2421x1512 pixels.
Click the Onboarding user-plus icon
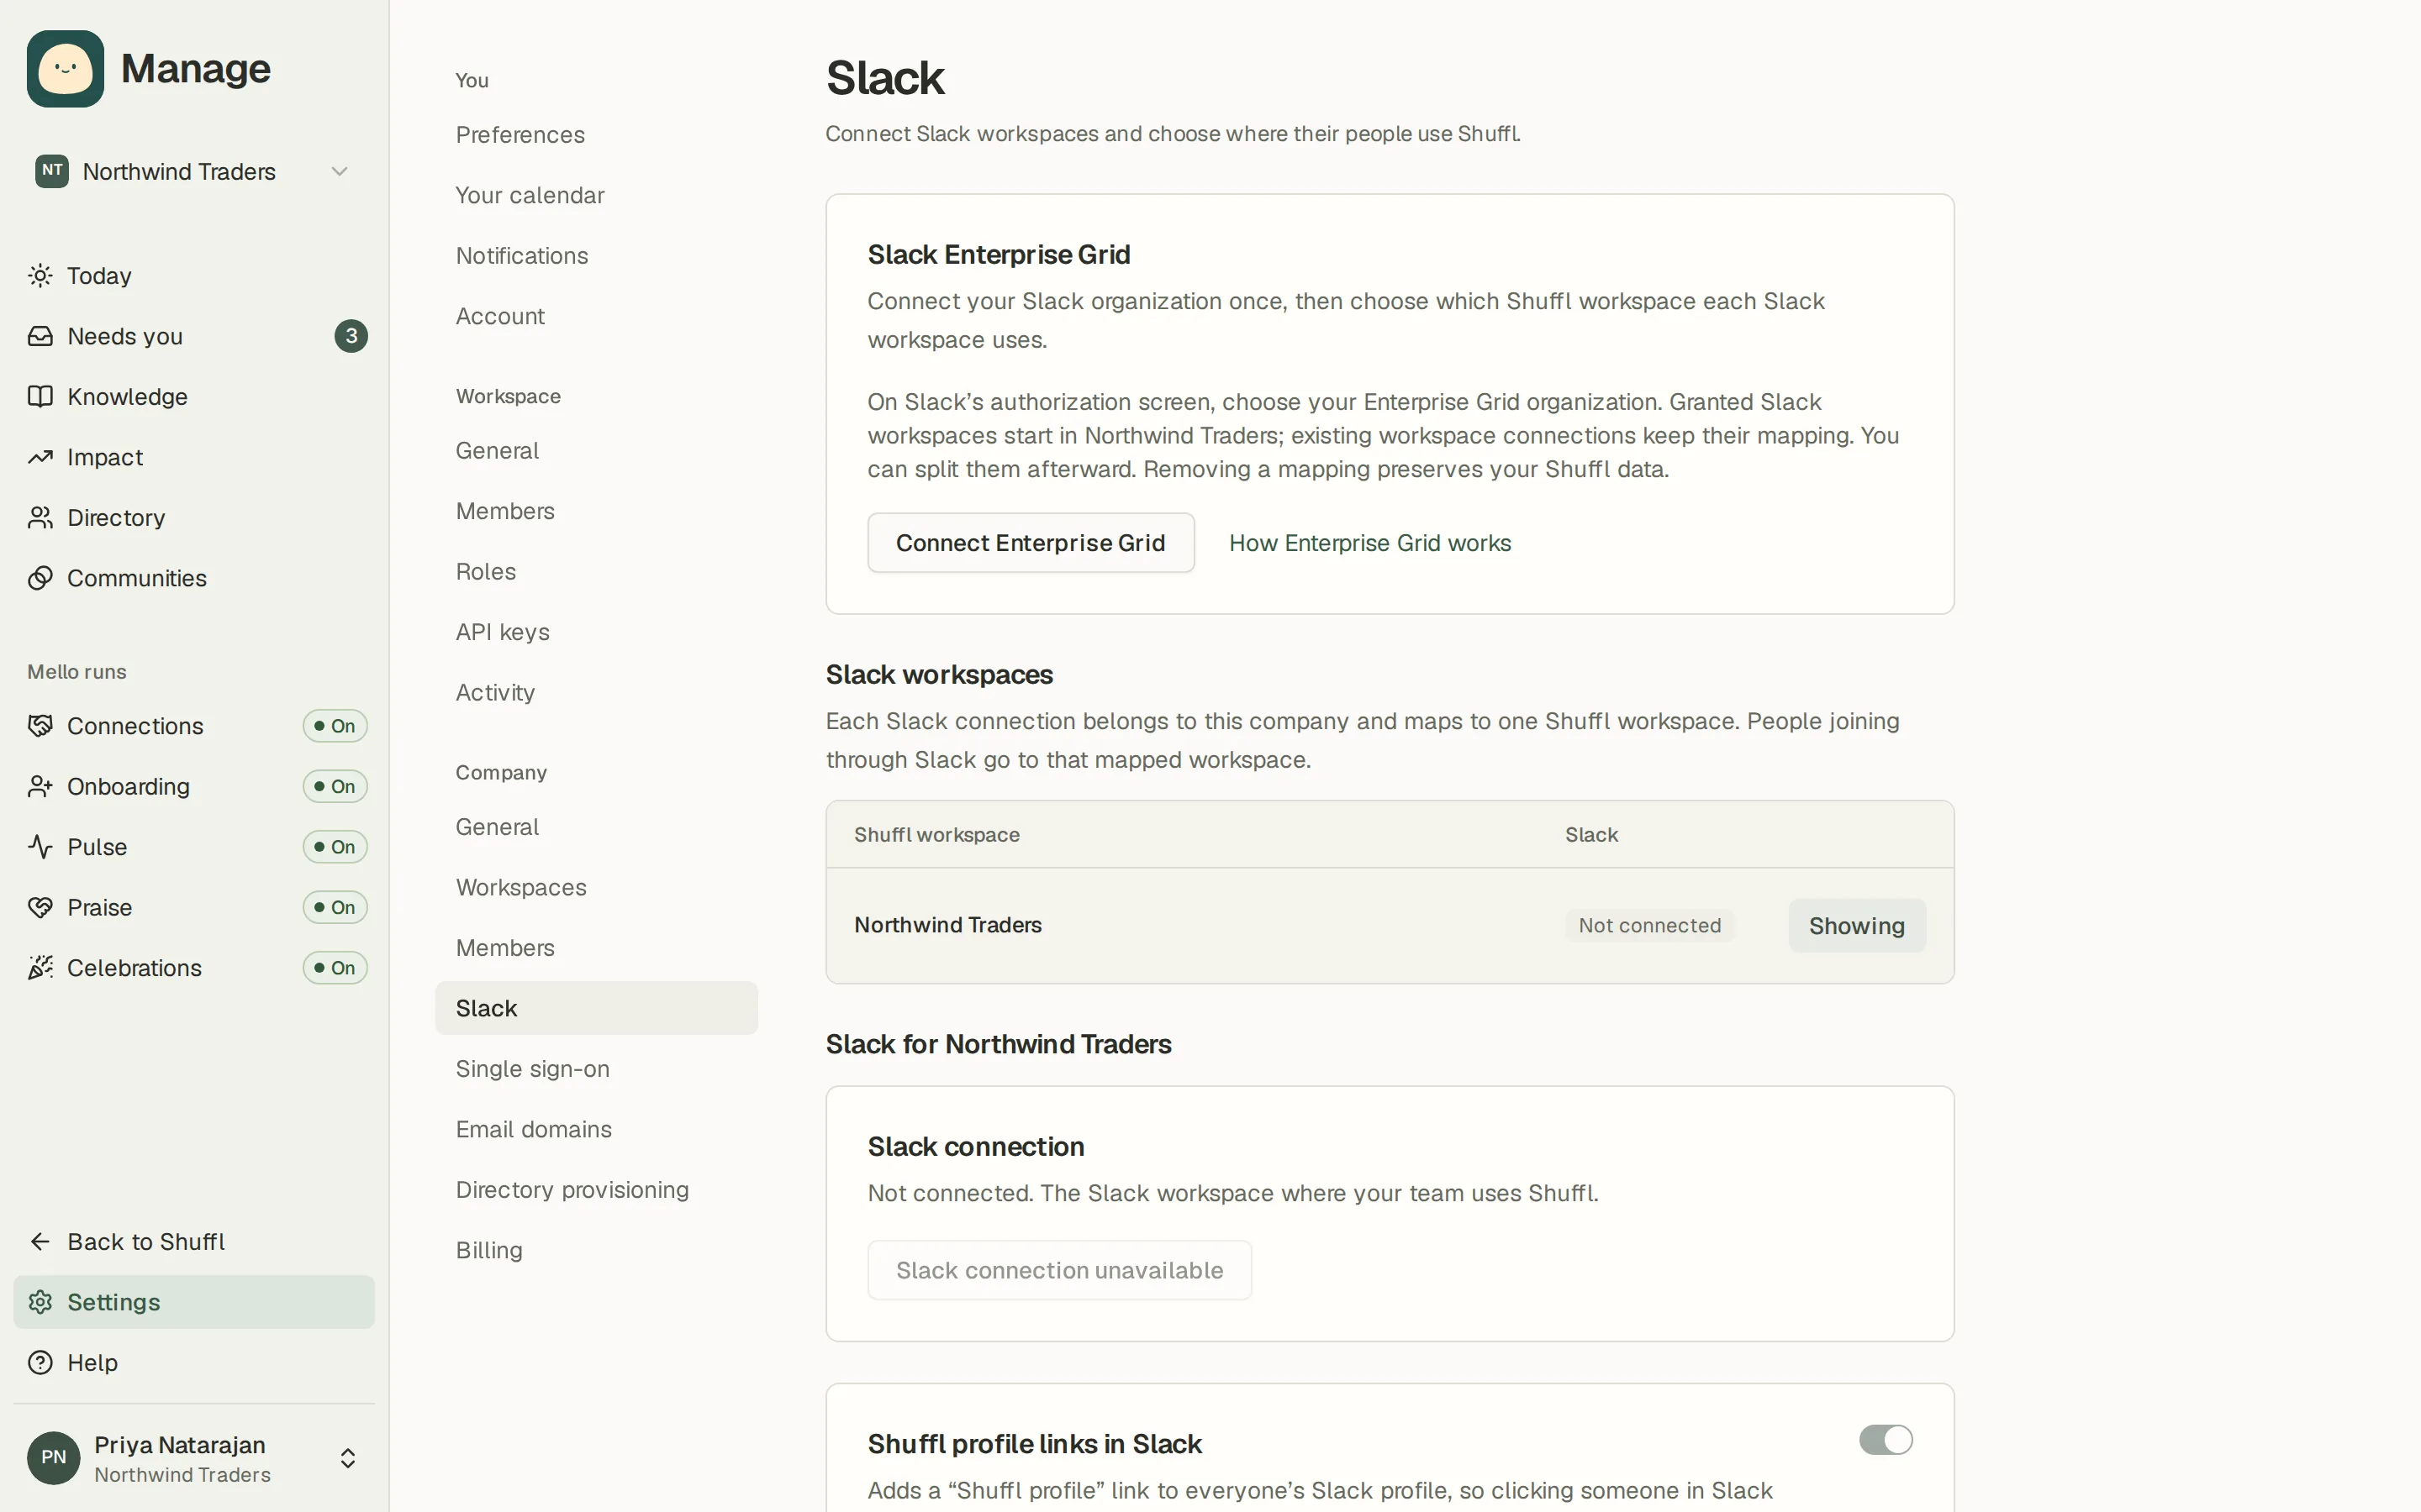(40, 786)
